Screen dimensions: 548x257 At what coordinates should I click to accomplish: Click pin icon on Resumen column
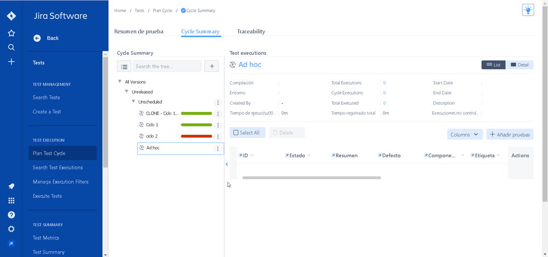click(x=333, y=155)
